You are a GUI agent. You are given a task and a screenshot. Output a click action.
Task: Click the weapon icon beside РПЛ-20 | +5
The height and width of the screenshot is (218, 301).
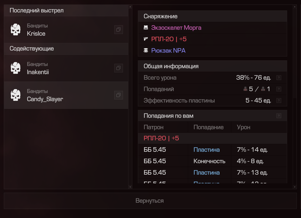tap(146, 39)
